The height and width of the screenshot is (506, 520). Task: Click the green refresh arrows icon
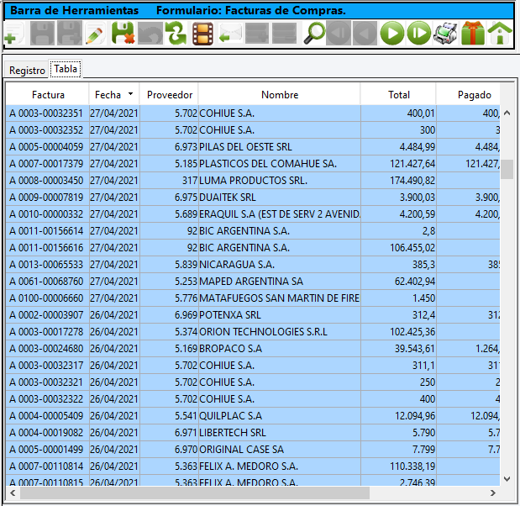(x=176, y=33)
